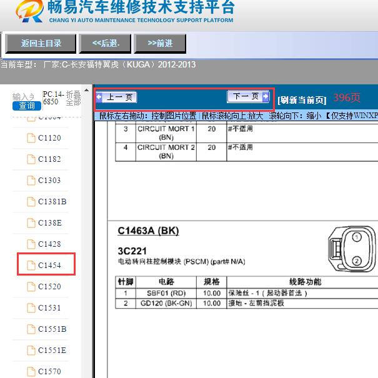This screenshot has width=378, height=378.
Task: Click the CIRCUIT MORT 1 (BN) cell
Action: point(166,133)
